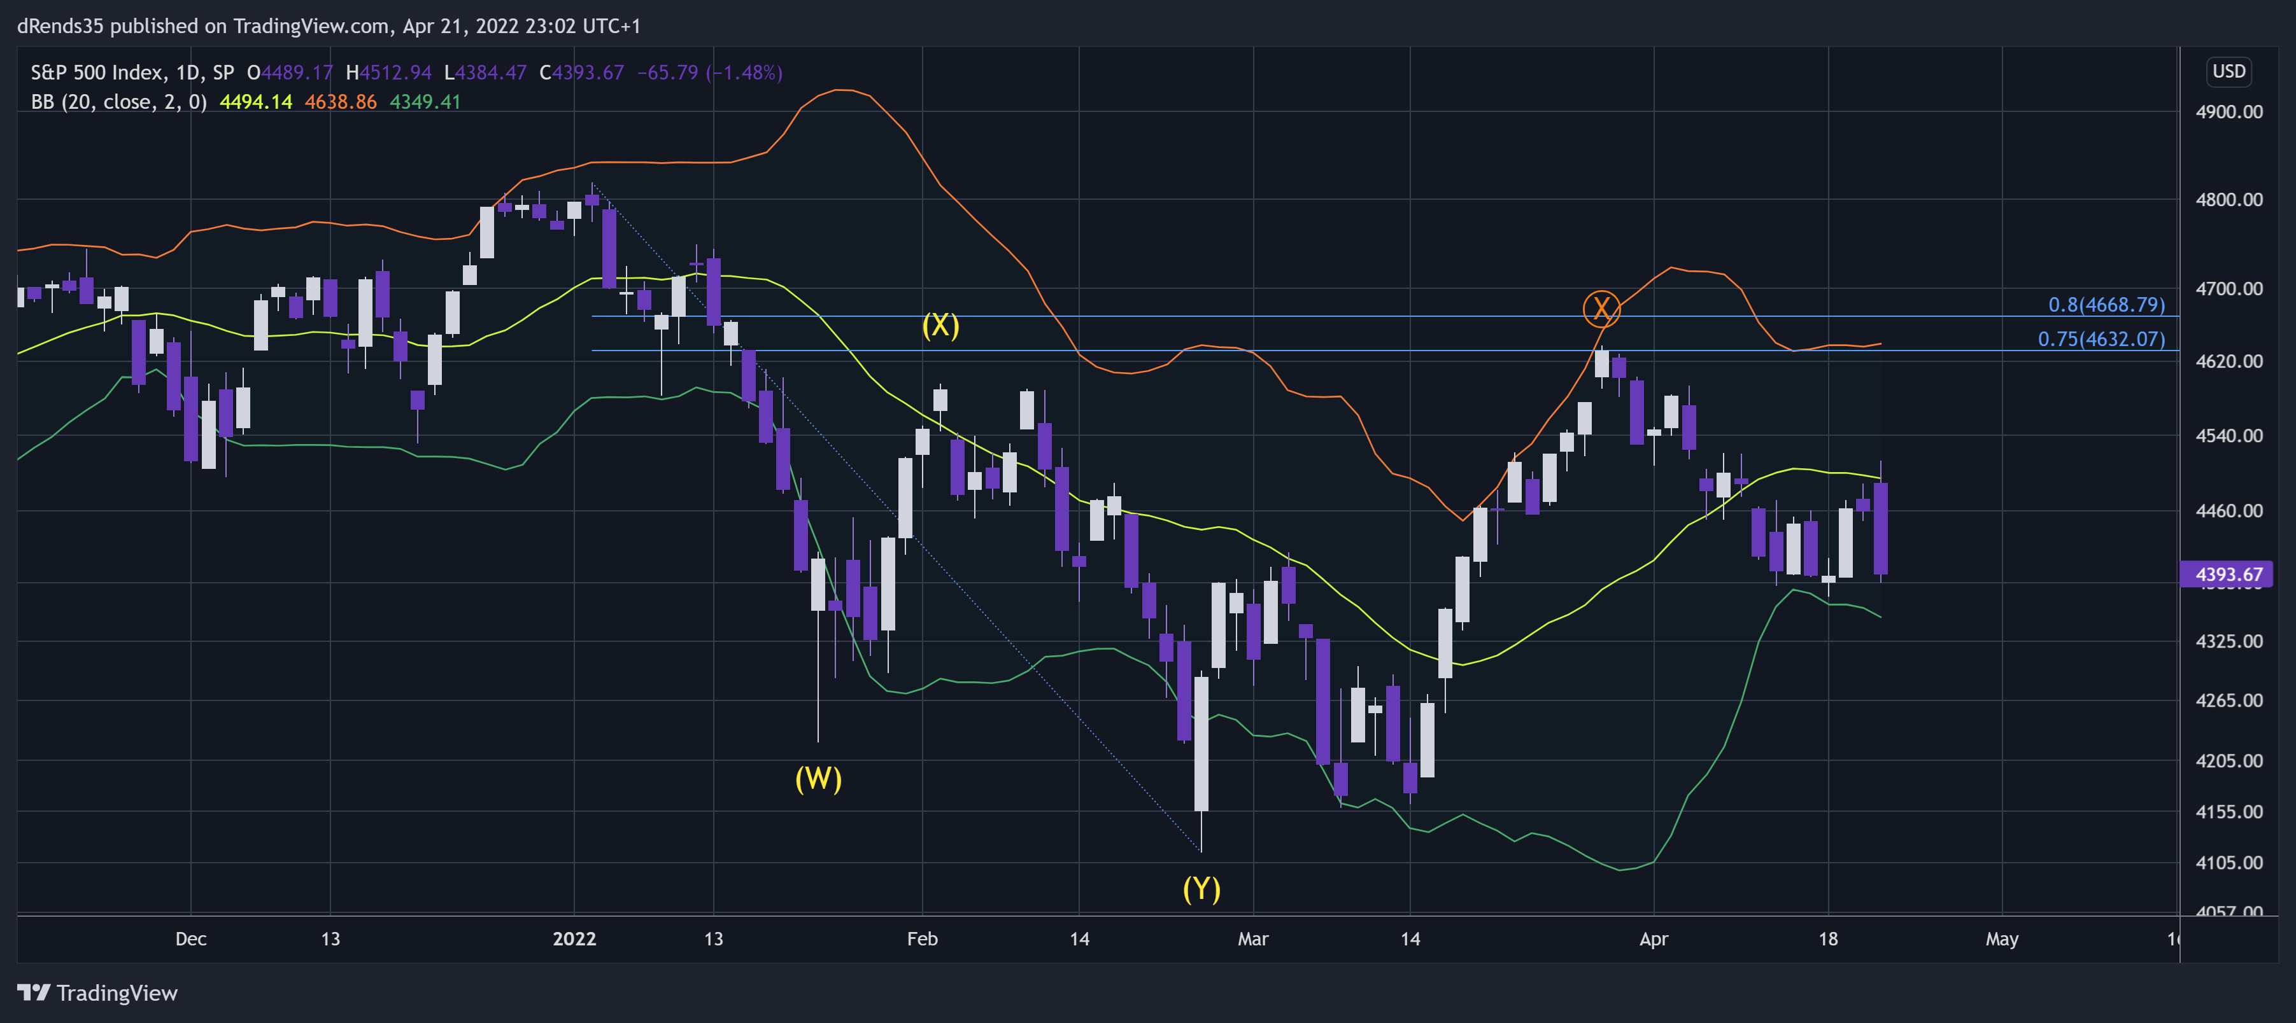Image resolution: width=2296 pixels, height=1023 pixels.
Task: Click the low value 4384.47
Action: coord(491,72)
